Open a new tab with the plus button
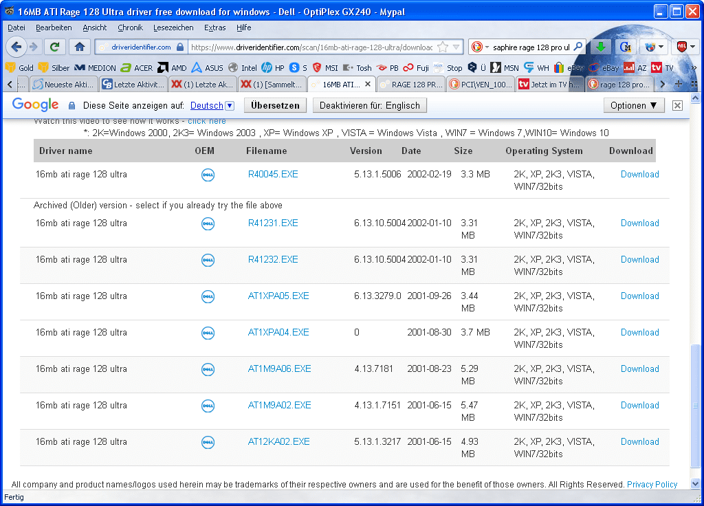 click(679, 84)
